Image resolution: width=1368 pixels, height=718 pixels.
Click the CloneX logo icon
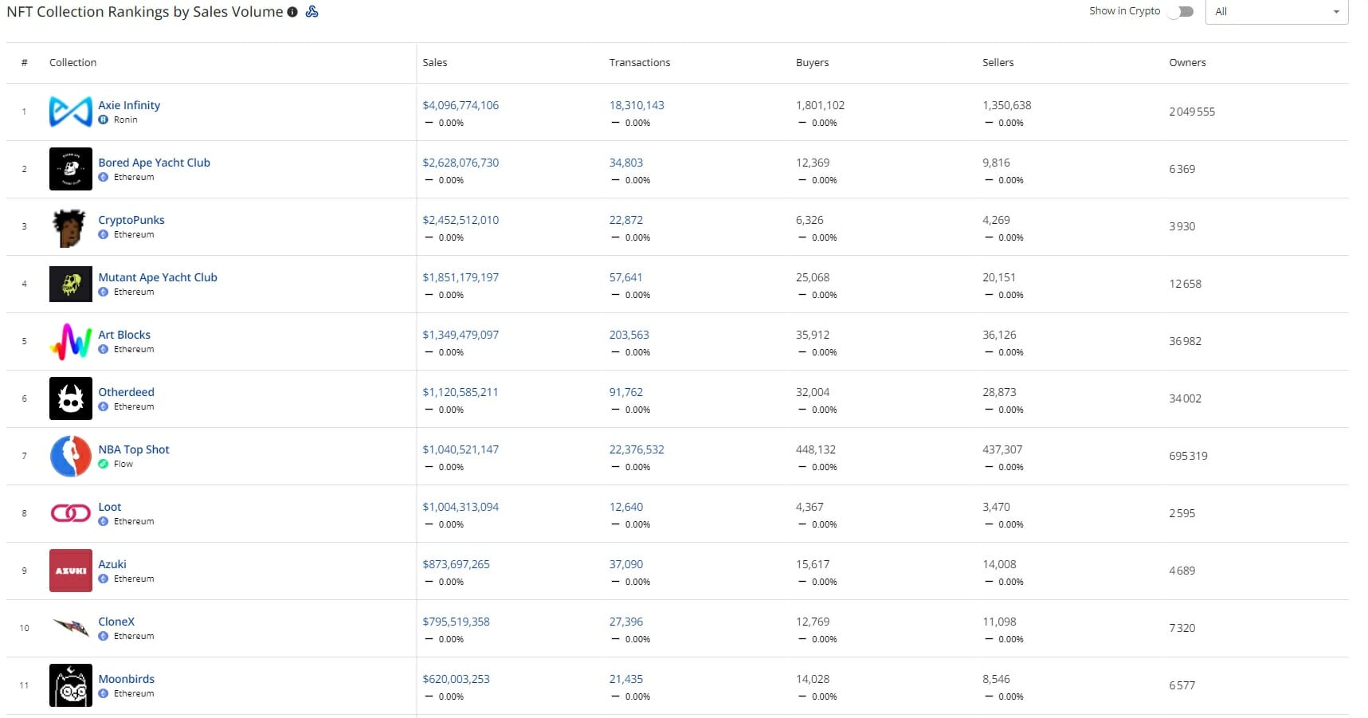[x=71, y=628]
